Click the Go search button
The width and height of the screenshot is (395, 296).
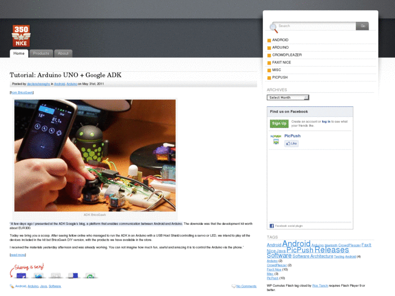[x=362, y=26]
